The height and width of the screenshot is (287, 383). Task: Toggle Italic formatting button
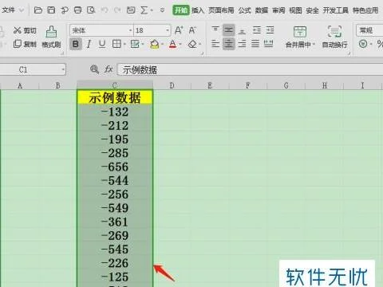pyautogui.click(x=89, y=44)
